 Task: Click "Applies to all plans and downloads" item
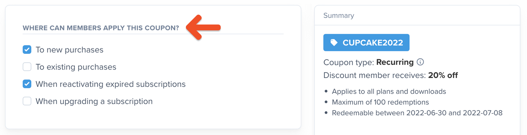pyautogui.click(x=389, y=91)
